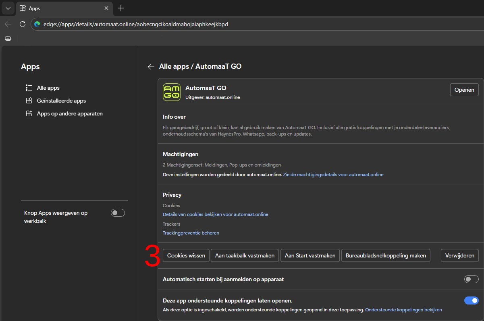Click the Openen button

pos(464,90)
